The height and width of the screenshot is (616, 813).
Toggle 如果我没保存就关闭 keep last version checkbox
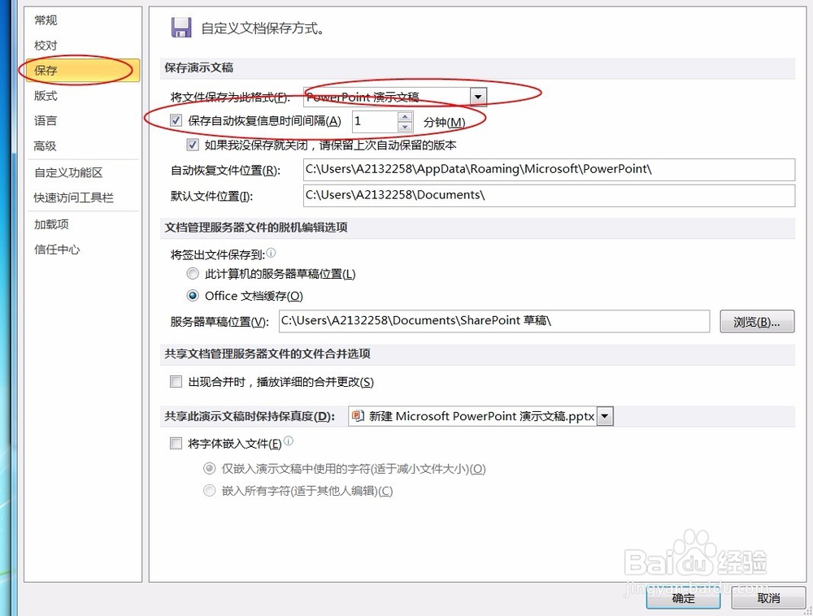193,145
